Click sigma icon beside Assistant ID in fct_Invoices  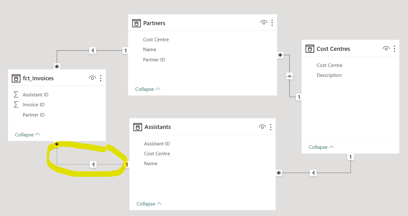16,95
